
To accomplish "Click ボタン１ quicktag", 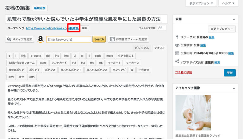I will [x=34, y=70].
